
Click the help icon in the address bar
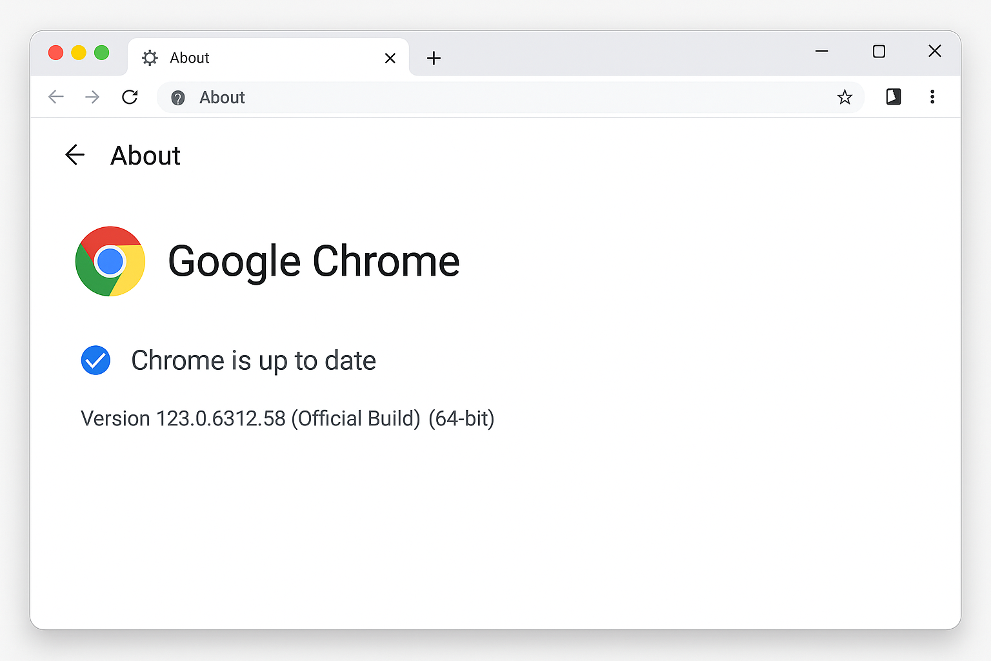click(x=177, y=97)
